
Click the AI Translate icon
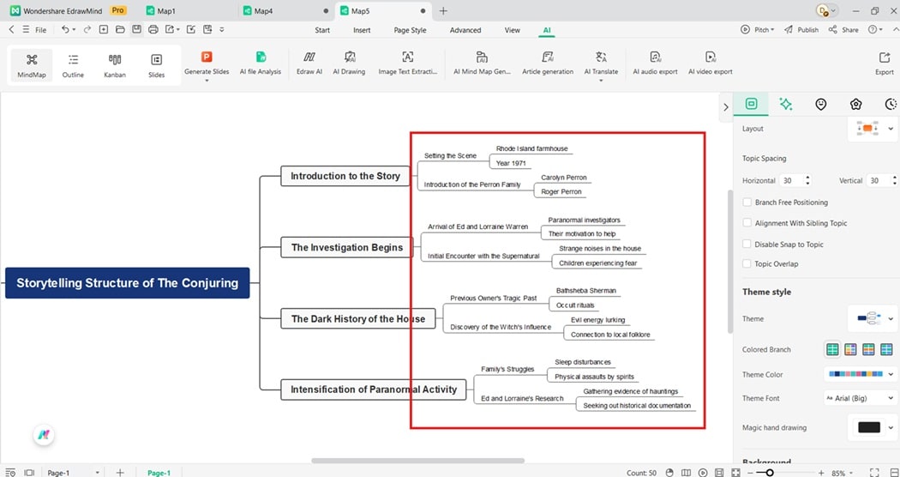click(x=601, y=57)
